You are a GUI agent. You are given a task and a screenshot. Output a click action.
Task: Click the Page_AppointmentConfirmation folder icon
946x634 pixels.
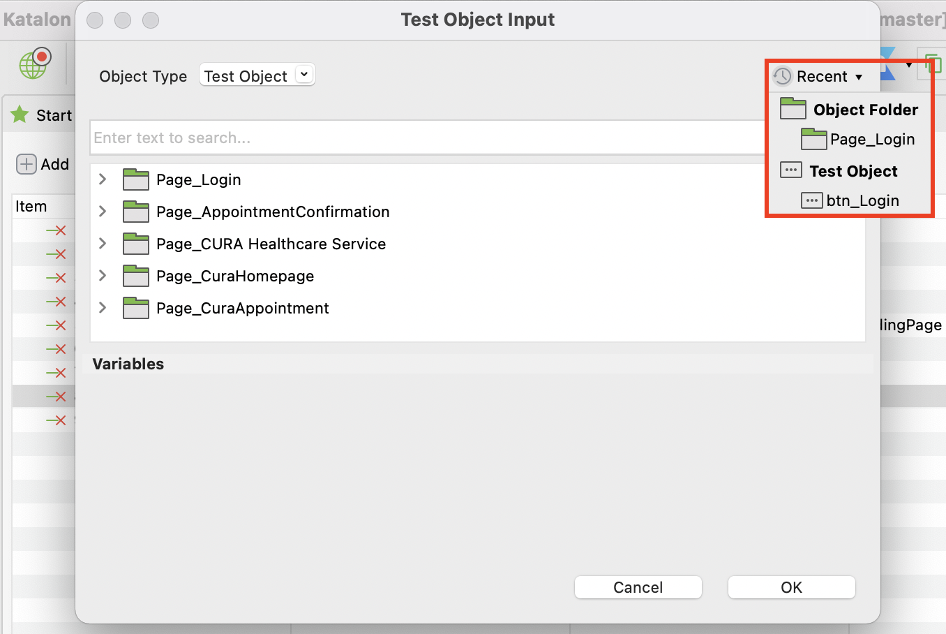[136, 212]
